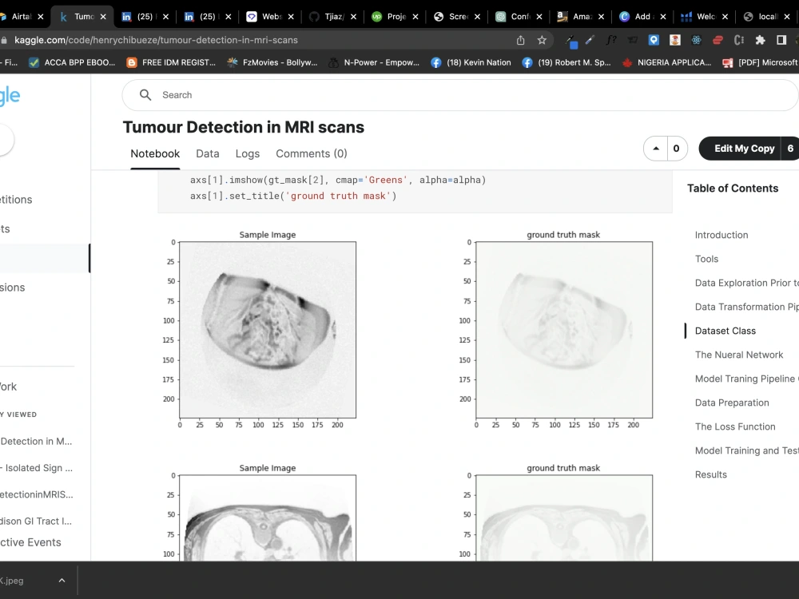
Task: Click the first Sample Image MRI plot
Action: point(268,330)
